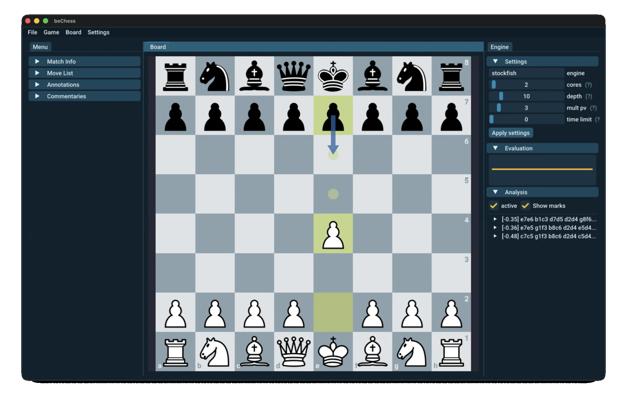The width and height of the screenshot is (627, 409).
Task: Expand the Commentaries section
Action: [x=84, y=96]
